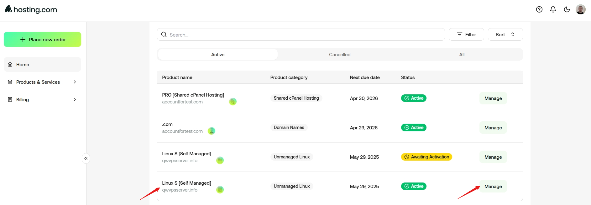The image size is (591, 205).
Task: Manage the Awaiting Activation Linux S server
Action: tap(493, 157)
